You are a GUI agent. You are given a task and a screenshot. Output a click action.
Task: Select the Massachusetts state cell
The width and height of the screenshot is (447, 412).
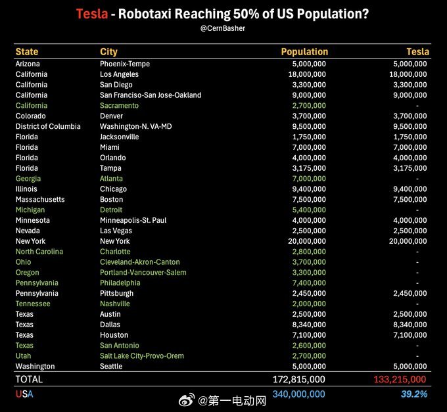tap(40, 200)
